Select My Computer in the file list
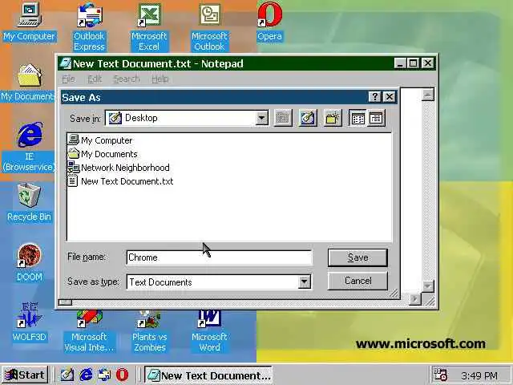Viewport: 513px width, 385px height. [x=99, y=140]
